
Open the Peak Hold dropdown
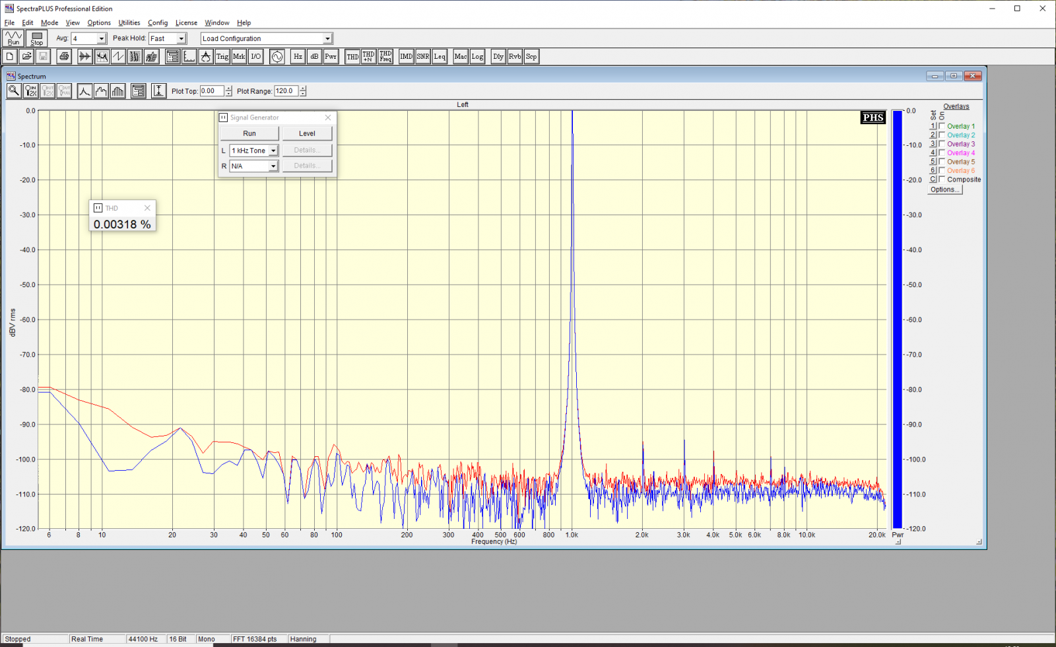[181, 39]
